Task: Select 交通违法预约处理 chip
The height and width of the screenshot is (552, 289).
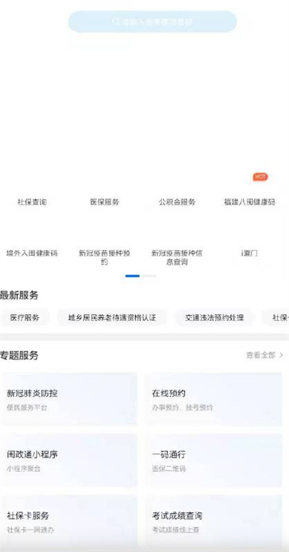Action: tap(215, 318)
